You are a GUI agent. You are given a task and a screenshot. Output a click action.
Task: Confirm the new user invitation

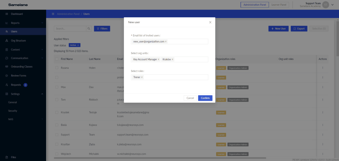tap(205, 98)
